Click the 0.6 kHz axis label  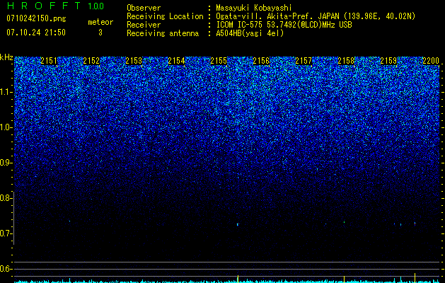point(5,269)
